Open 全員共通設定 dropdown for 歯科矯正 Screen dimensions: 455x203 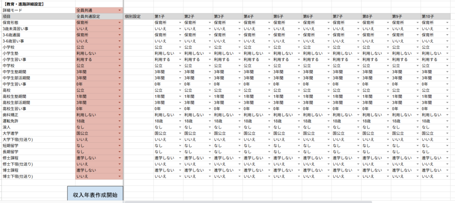click(120, 114)
